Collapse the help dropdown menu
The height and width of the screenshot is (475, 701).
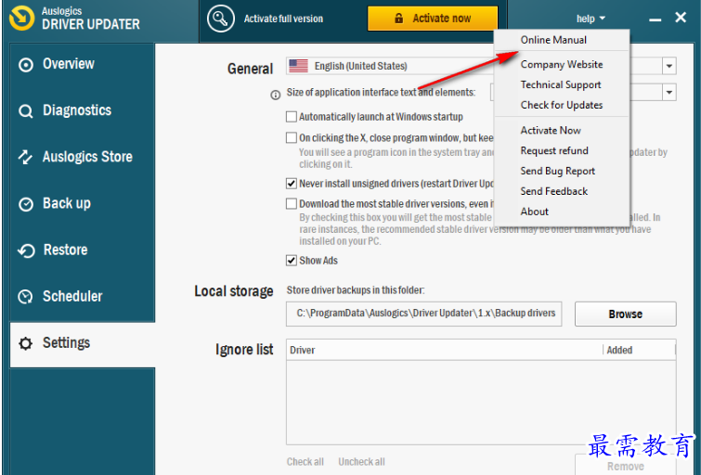(x=591, y=19)
